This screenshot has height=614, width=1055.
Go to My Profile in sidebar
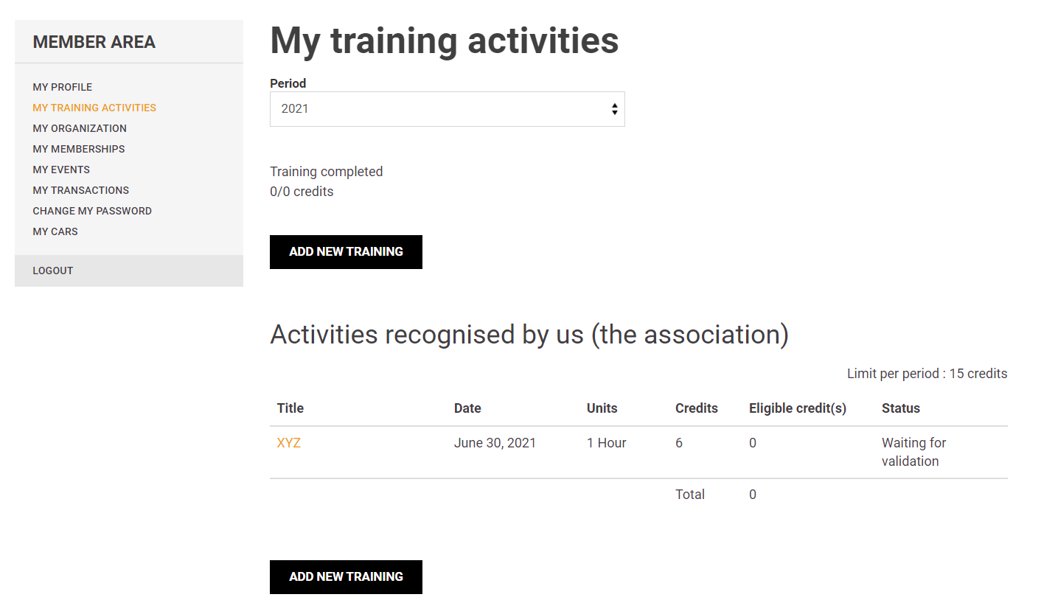(63, 87)
